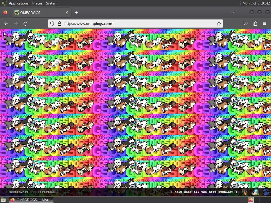Click the show desktop icon in taskbar
Image resolution: width=271 pixels, height=203 pixels.
[3, 200]
